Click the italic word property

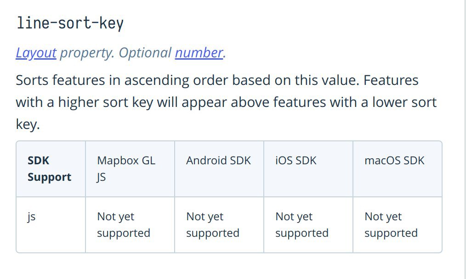click(x=86, y=53)
